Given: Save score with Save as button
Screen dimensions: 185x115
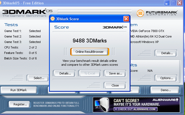Looking at the screenshot, I should click(115, 73).
